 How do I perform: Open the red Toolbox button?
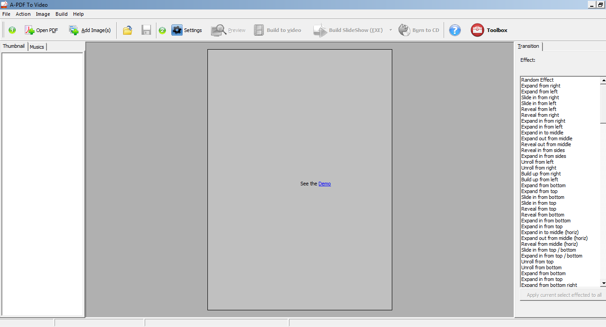489,30
